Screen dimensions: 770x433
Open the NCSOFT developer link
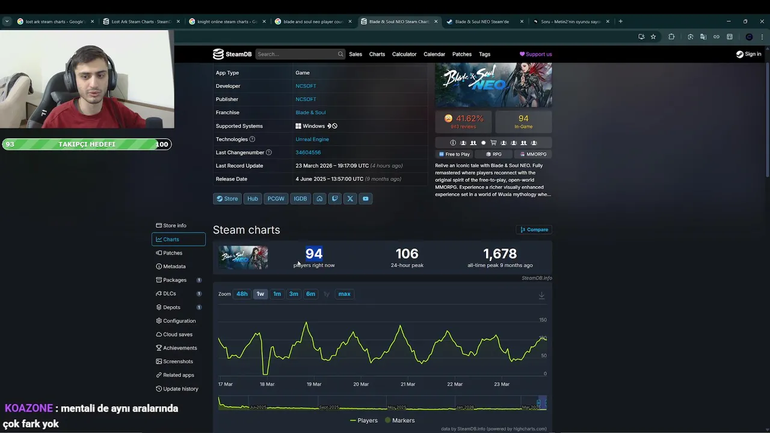pyautogui.click(x=306, y=86)
